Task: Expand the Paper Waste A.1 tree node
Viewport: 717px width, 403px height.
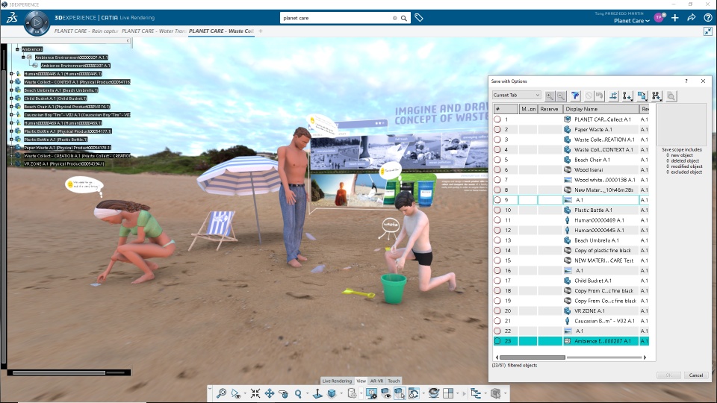Action: pyautogui.click(x=12, y=148)
